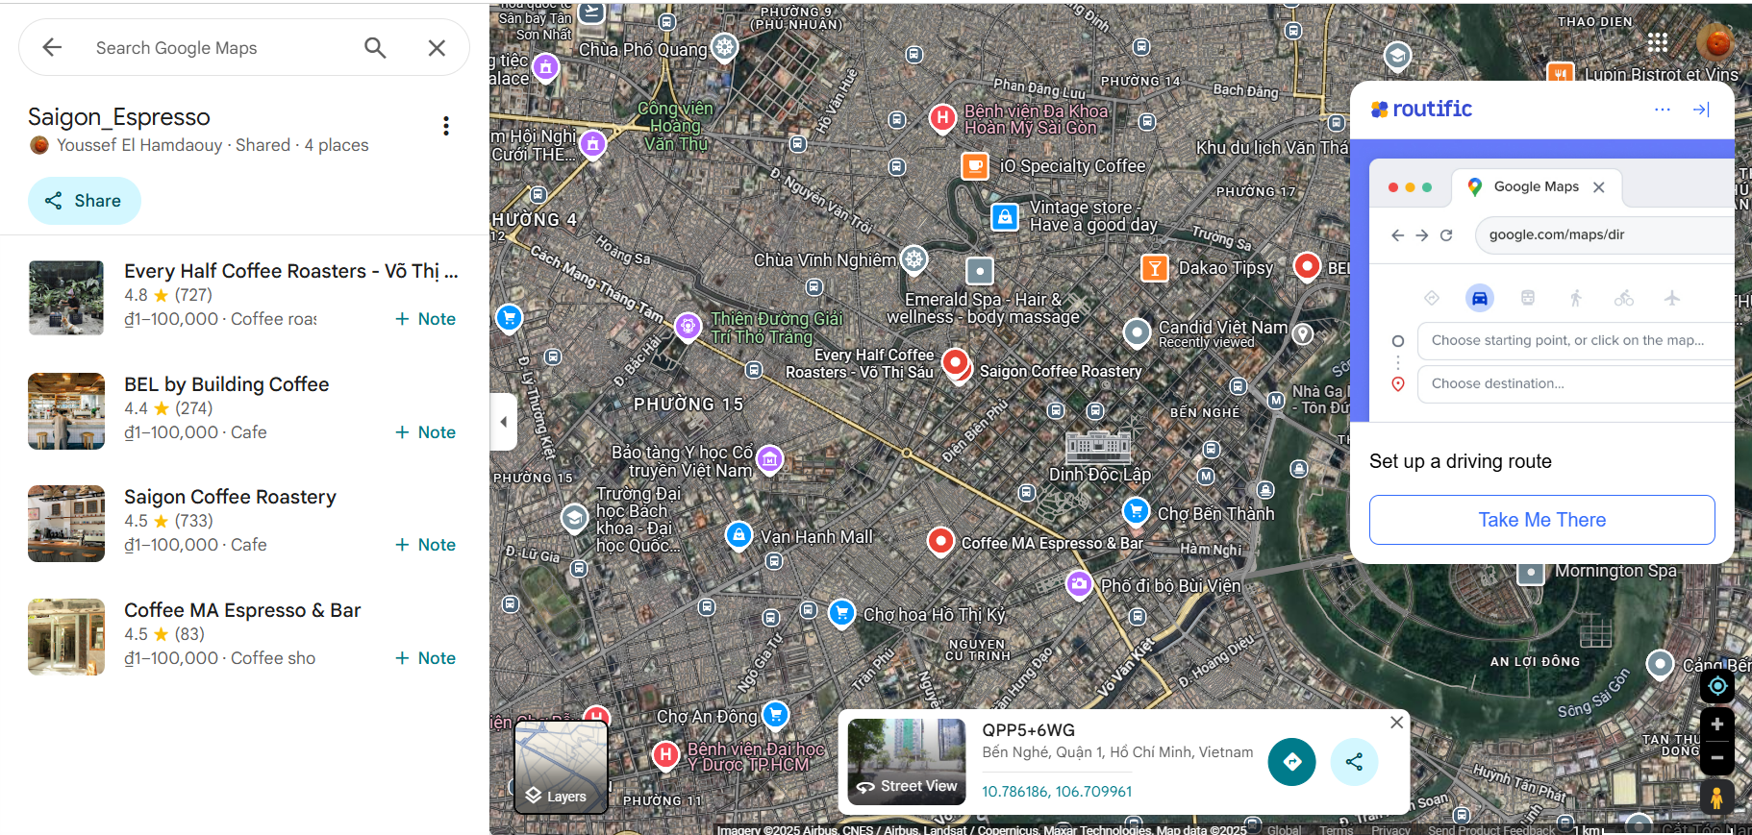Zoom in on the map
1752x835 pixels.
(1716, 724)
